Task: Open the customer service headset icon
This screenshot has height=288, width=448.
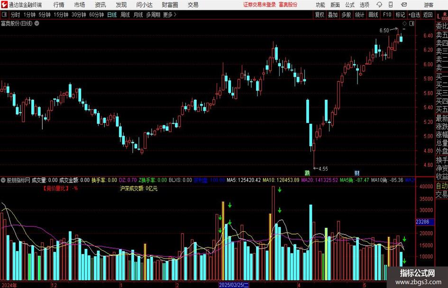Action: point(379,5)
